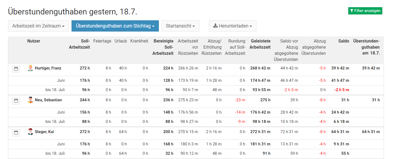Click the Saldo column header
Viewport: 393px width, 159px height.
[344, 41]
